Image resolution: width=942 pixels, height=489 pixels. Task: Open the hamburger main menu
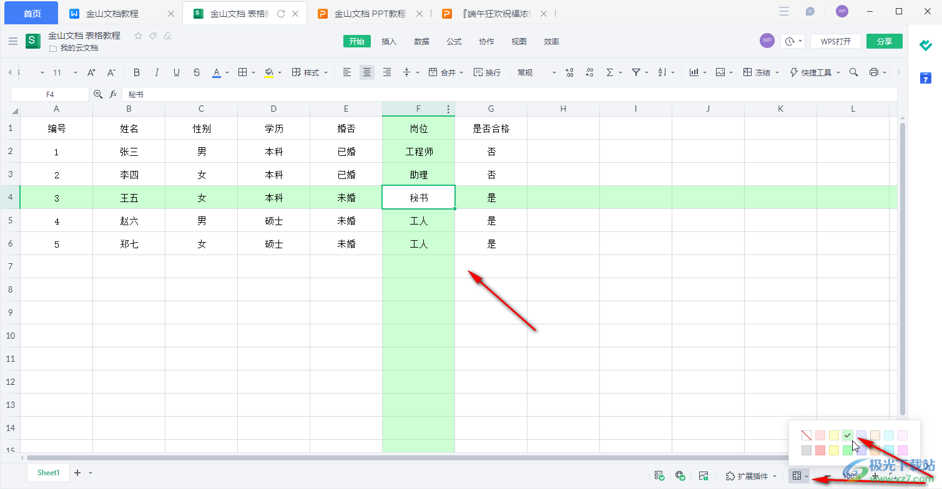pos(13,41)
